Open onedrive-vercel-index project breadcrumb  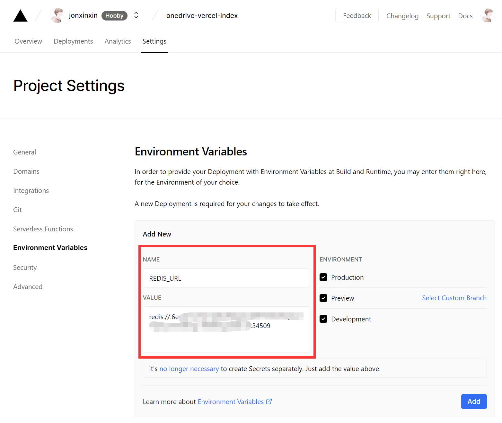click(x=202, y=16)
